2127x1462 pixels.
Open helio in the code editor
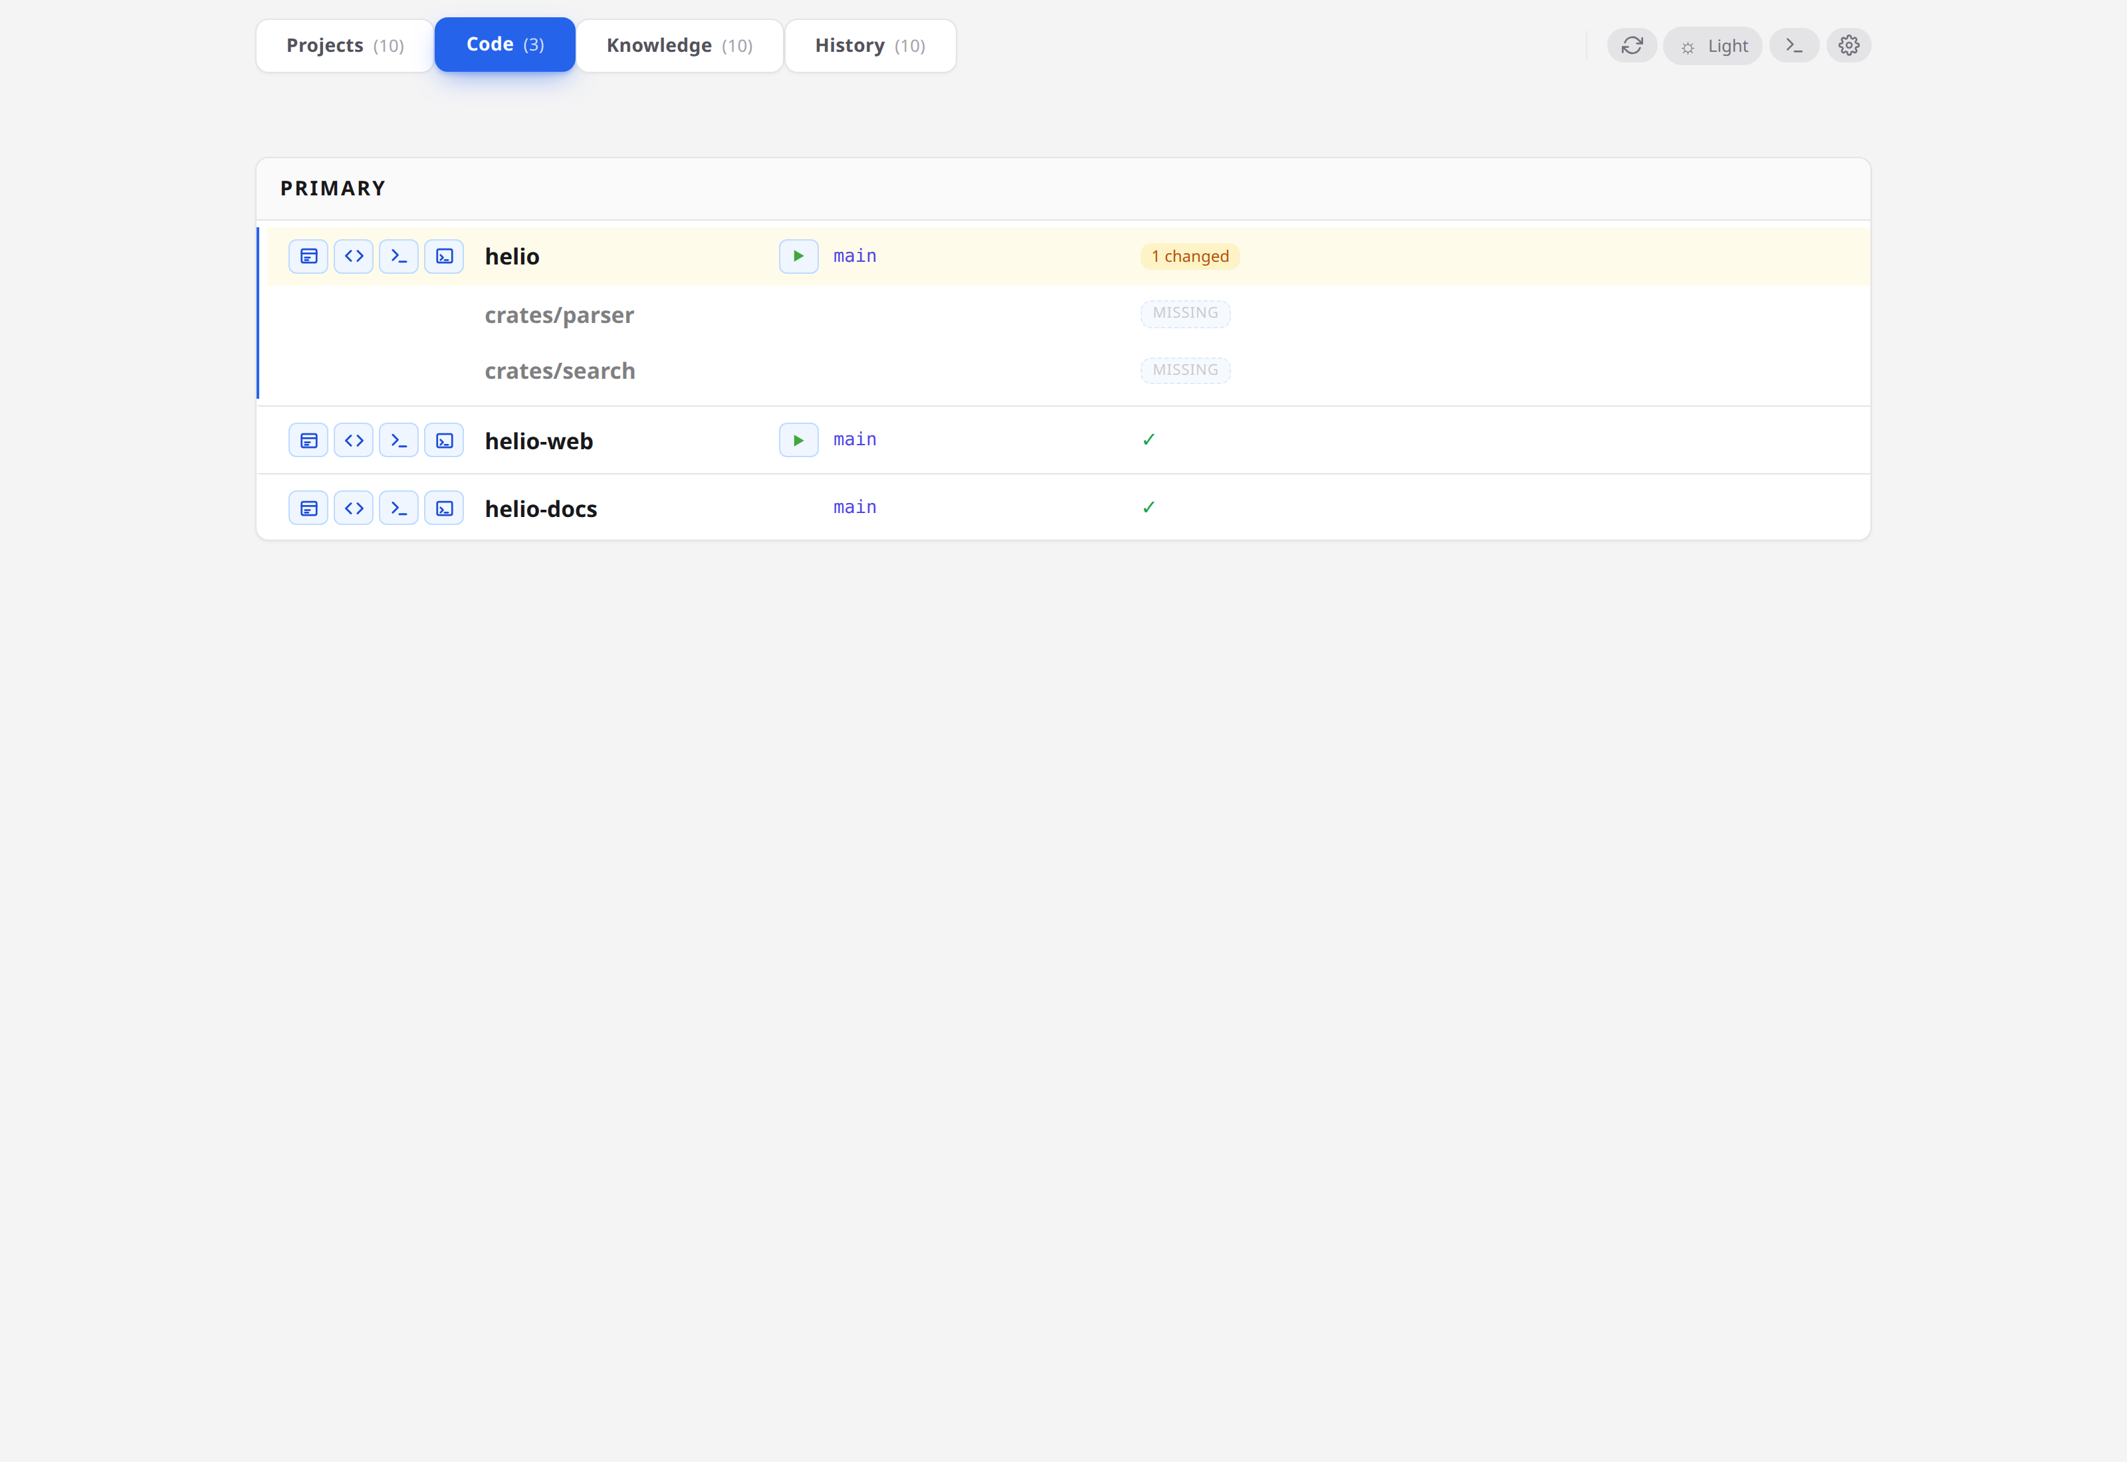354,257
